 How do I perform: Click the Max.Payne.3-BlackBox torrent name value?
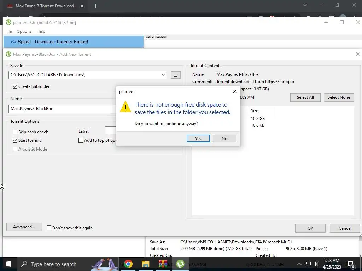[x=237, y=74]
